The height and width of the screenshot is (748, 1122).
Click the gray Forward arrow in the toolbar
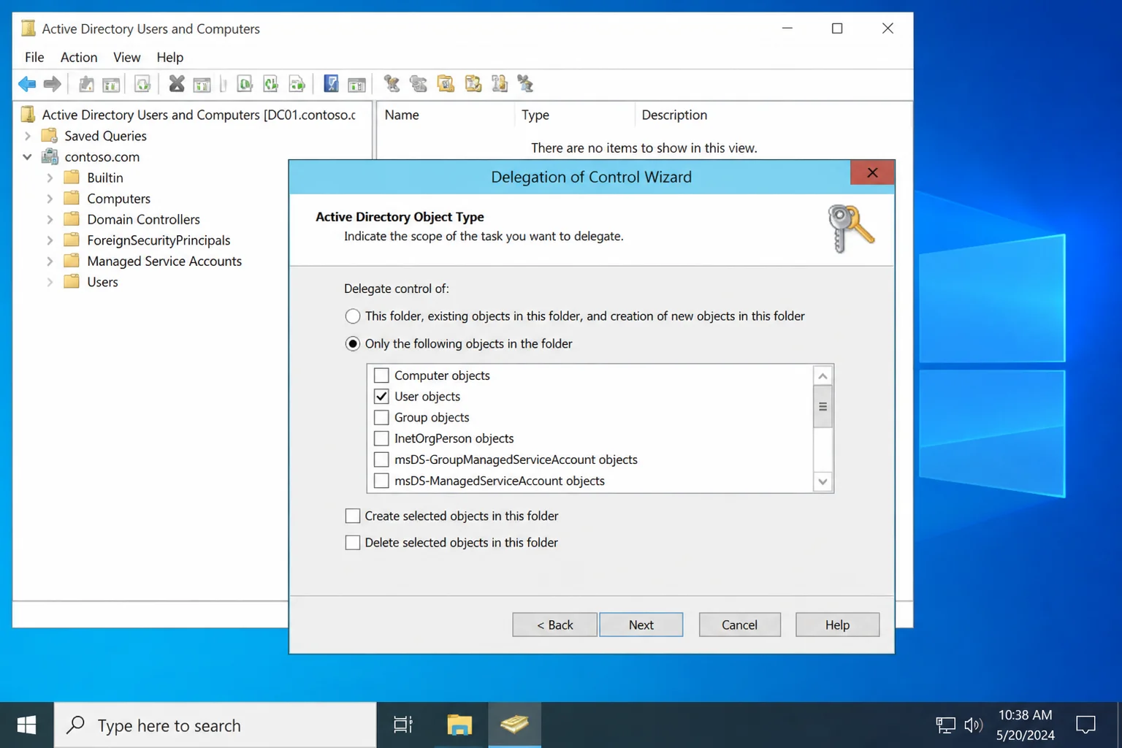[52, 84]
